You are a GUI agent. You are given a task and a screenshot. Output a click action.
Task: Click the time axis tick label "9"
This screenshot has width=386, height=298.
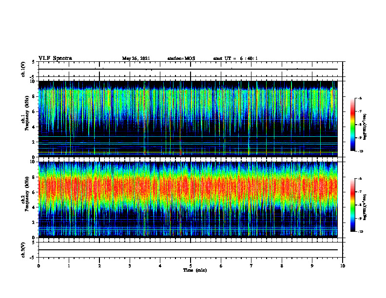tap(312, 266)
